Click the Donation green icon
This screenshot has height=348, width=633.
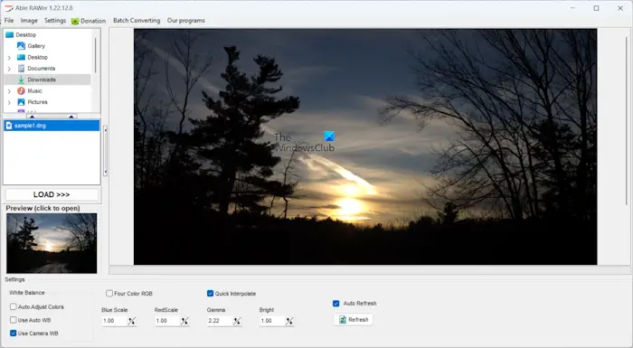(x=75, y=22)
